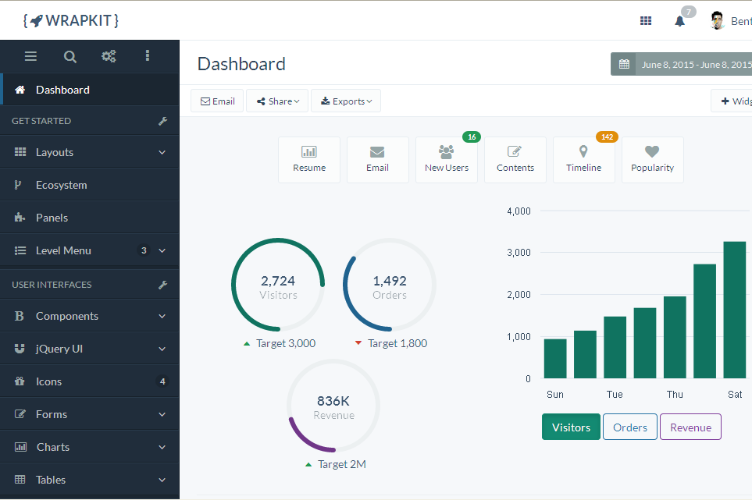The height and width of the screenshot is (500, 752).
Task: Click the Level Menu count badge 3
Action: tap(144, 250)
